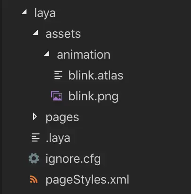Click the gear icon of ignore.cfg
The width and height of the screenshot is (191, 194).
coord(34,159)
